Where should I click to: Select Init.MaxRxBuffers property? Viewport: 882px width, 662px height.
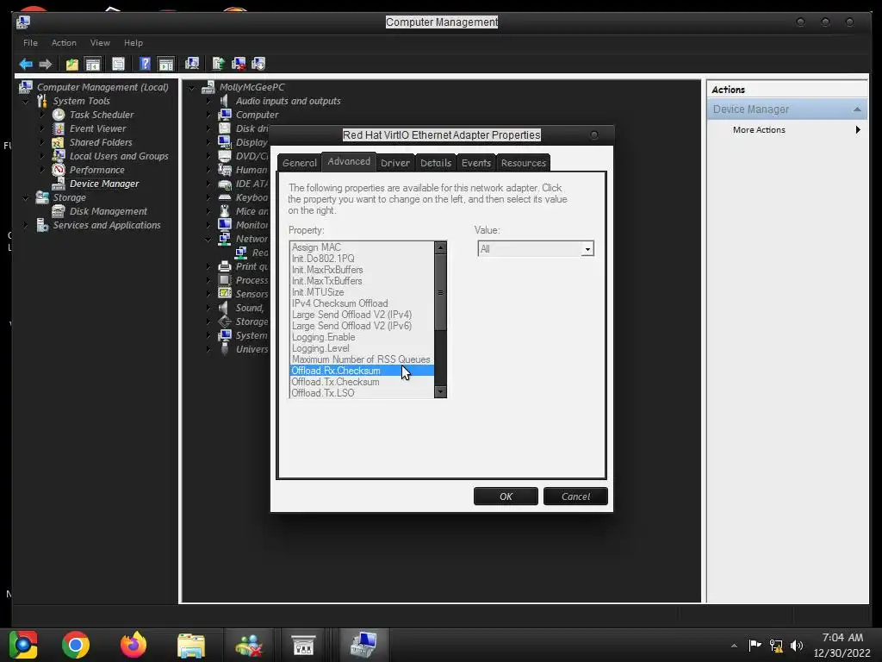(361, 270)
